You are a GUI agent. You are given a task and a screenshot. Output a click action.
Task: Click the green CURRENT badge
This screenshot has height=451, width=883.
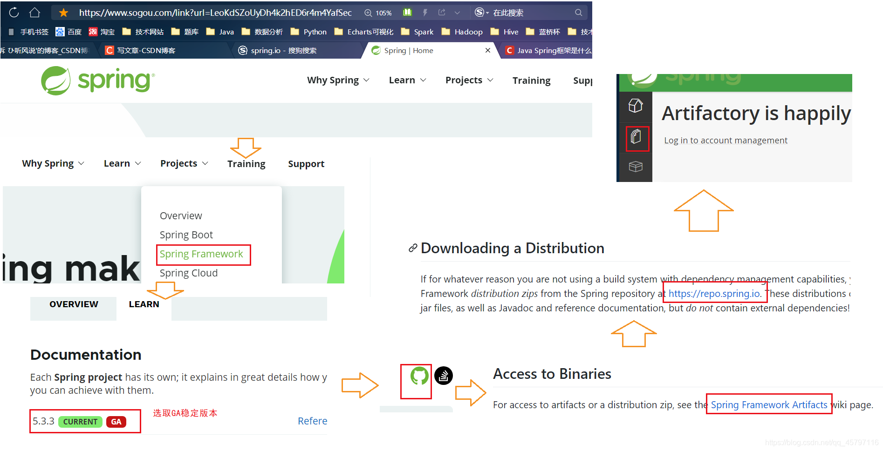[80, 422]
